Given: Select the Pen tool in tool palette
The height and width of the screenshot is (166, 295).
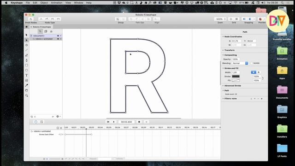Looking at the screenshot, I should tap(27, 60).
